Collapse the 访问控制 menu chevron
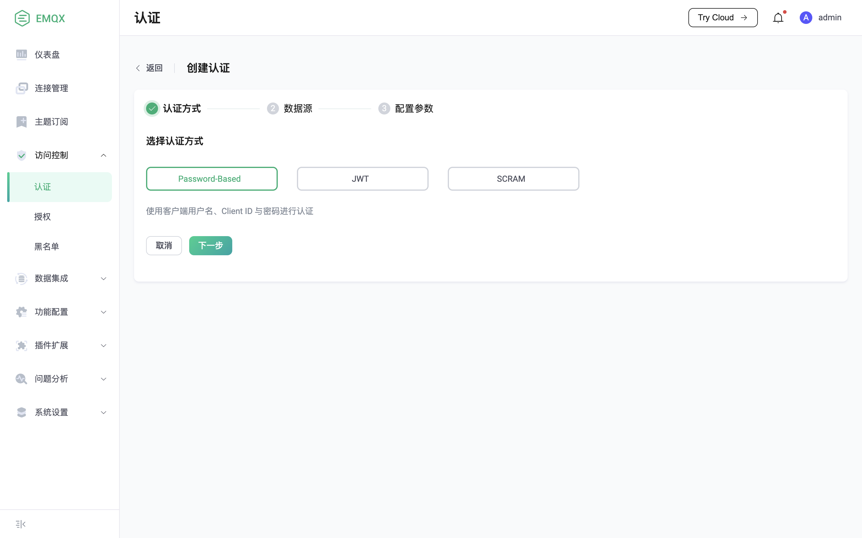 click(x=103, y=155)
